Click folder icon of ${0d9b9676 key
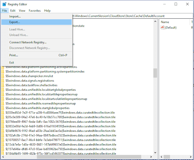 3,131
